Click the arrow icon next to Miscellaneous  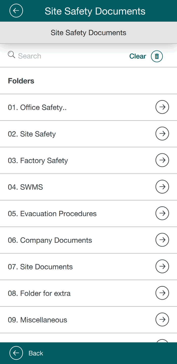162,320
